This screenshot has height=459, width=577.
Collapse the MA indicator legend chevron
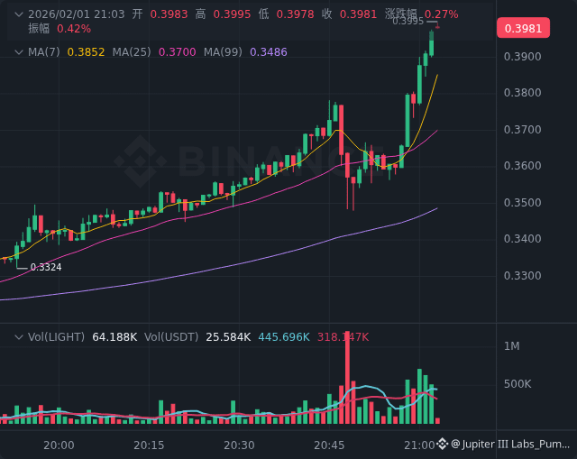coord(18,52)
